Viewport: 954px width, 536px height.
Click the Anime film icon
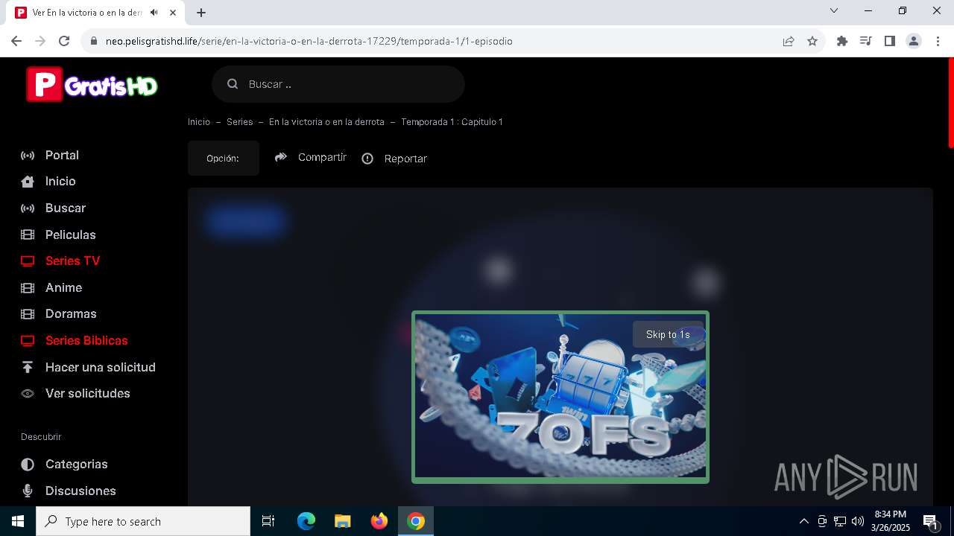pos(28,287)
